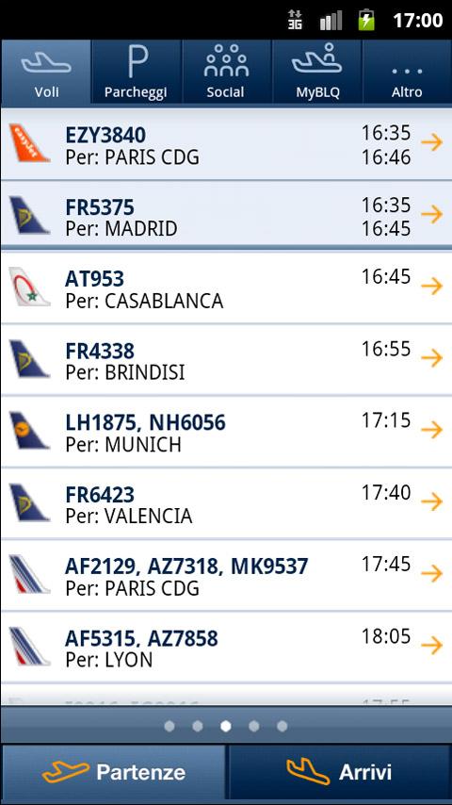
Task: Tap the Royal Air Maroc tail icon for AT953
Action: 30,287
